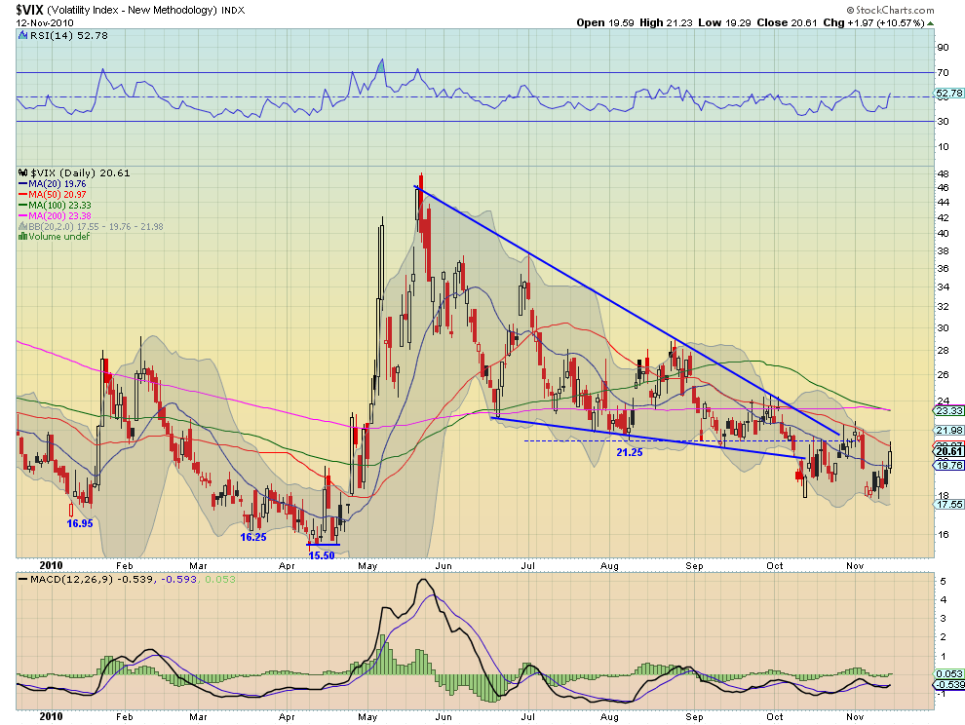
Task: Click the 17.55 lower band price tag
Action: (948, 504)
